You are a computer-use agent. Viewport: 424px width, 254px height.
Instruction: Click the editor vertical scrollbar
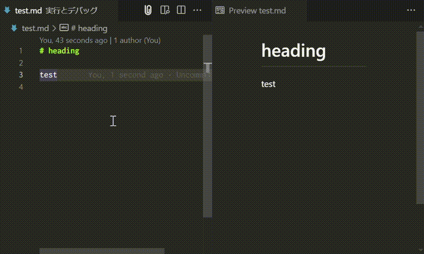207,126
